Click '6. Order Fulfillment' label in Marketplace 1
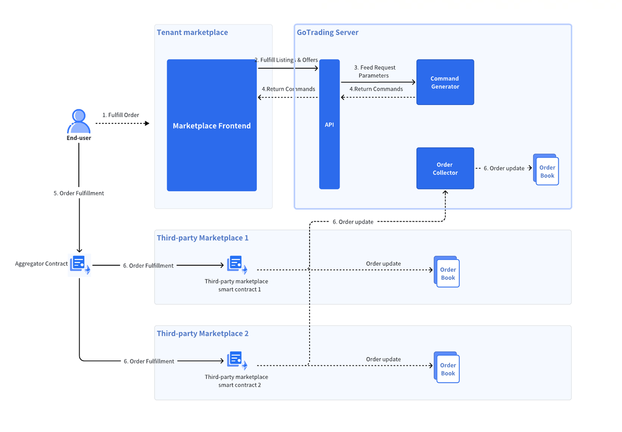The height and width of the screenshot is (432, 622). tap(148, 266)
